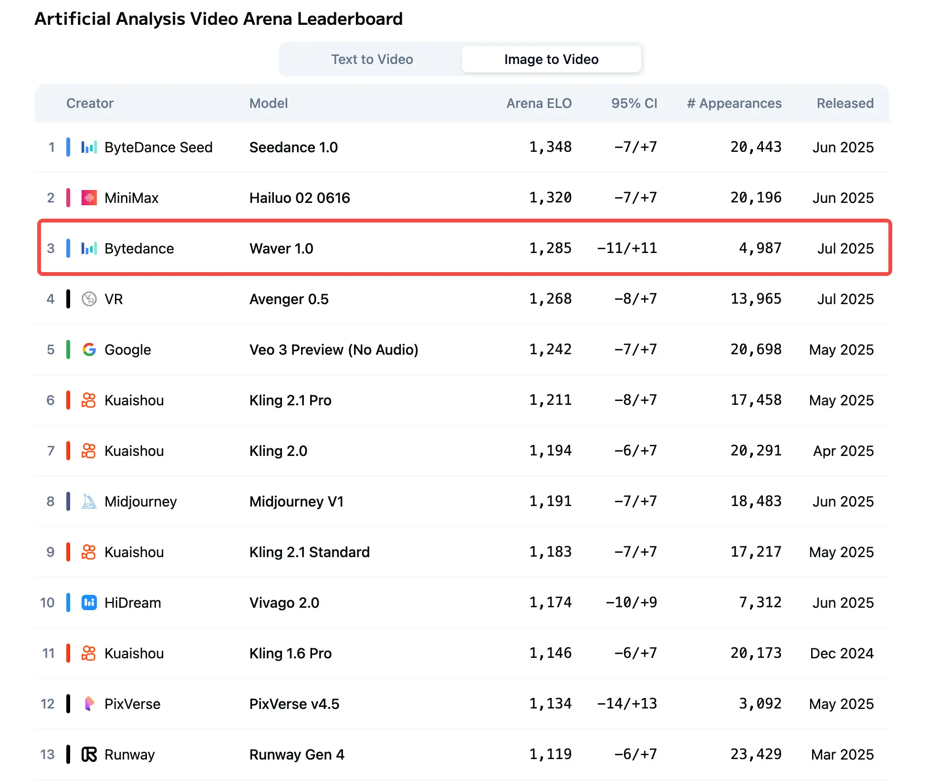Click the ByteDance Seed logo icon
The width and height of the screenshot is (939, 782).
[x=89, y=147]
